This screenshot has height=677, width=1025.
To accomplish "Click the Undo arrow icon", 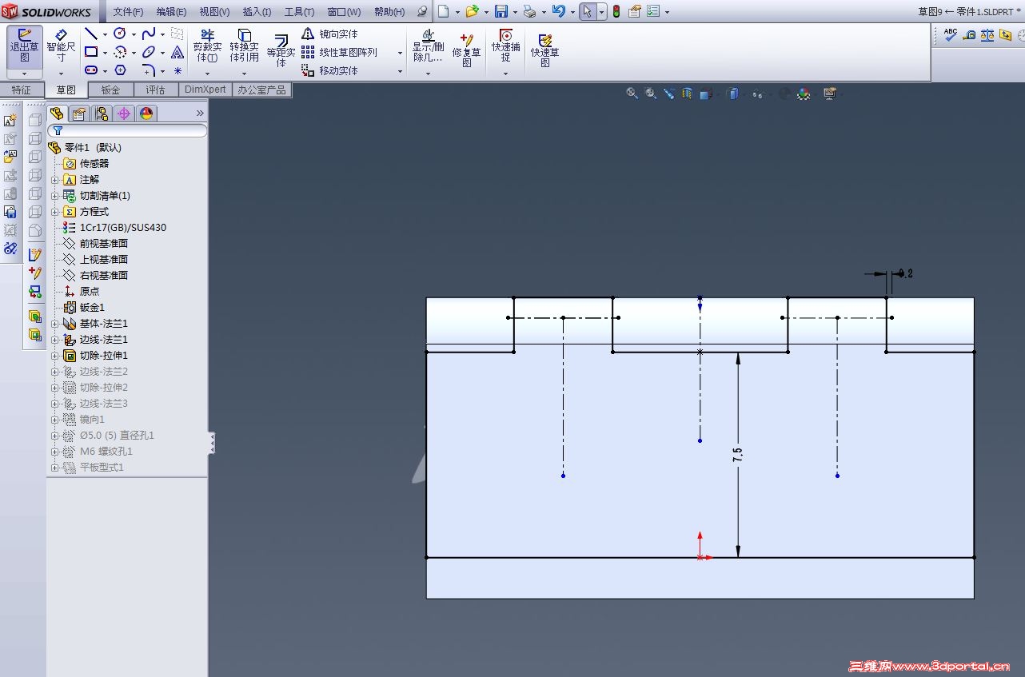I will click(x=558, y=11).
